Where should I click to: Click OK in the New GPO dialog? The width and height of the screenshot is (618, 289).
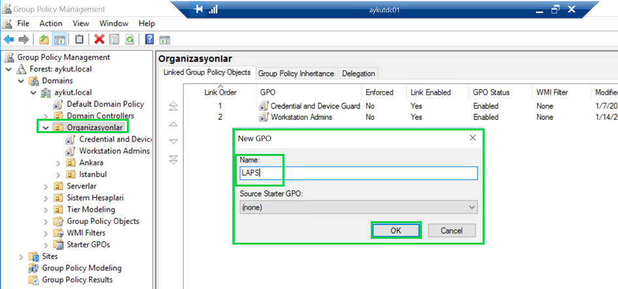tap(396, 230)
